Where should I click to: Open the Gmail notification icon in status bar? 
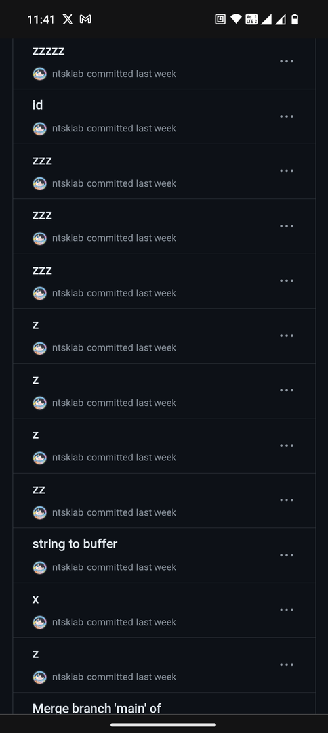85,19
